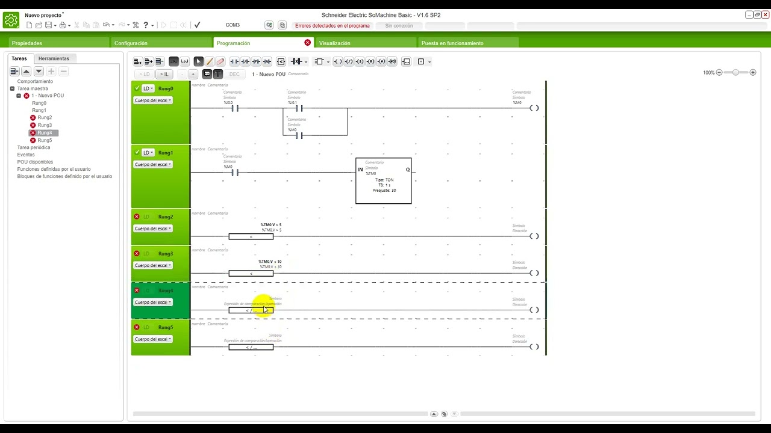Insert an operation block
The width and height of the screenshot is (771, 433).
406,61
